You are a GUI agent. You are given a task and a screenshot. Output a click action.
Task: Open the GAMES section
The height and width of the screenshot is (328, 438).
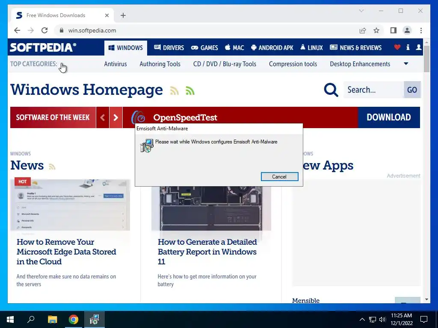click(204, 48)
